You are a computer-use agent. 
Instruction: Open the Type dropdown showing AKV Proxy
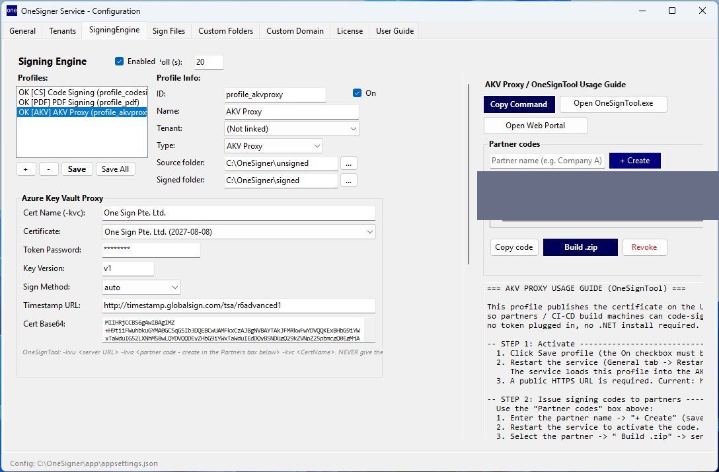coord(274,146)
